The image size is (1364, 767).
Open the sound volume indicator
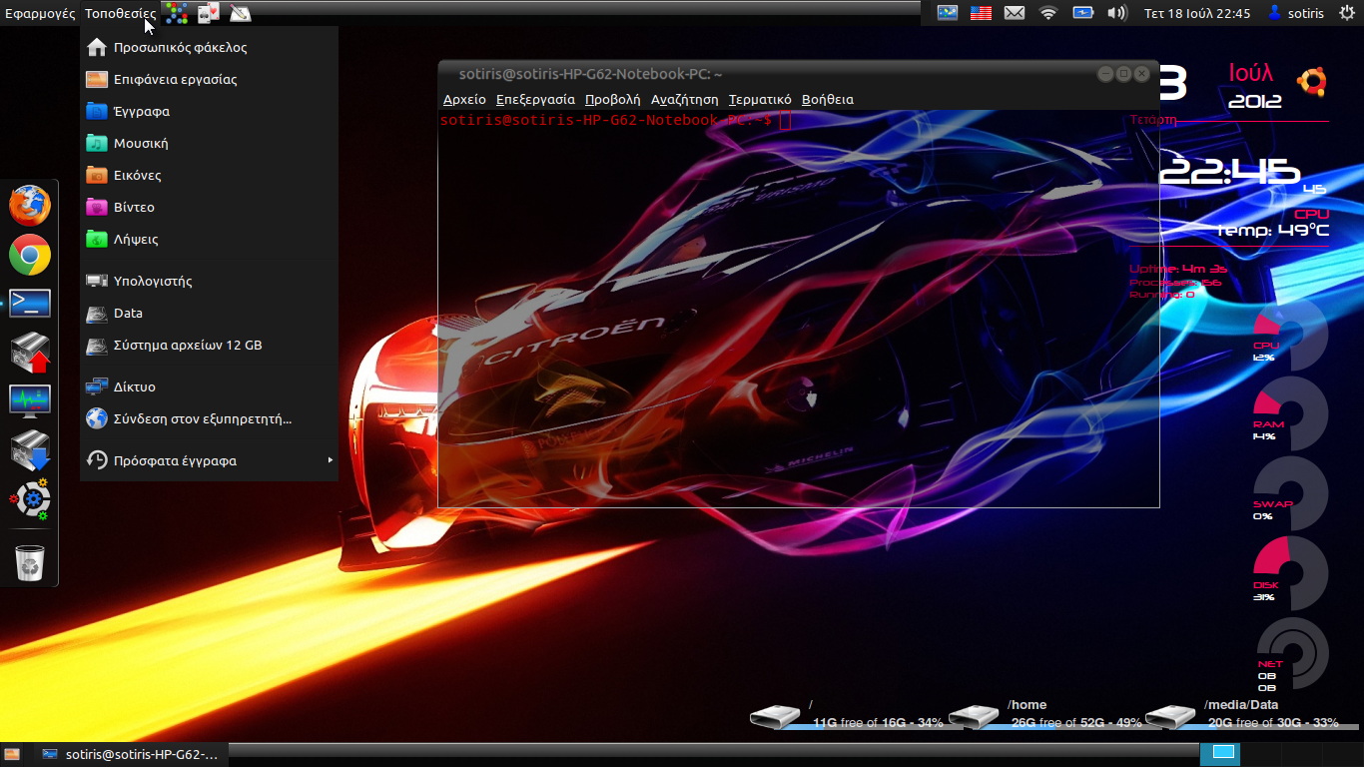pos(1117,13)
